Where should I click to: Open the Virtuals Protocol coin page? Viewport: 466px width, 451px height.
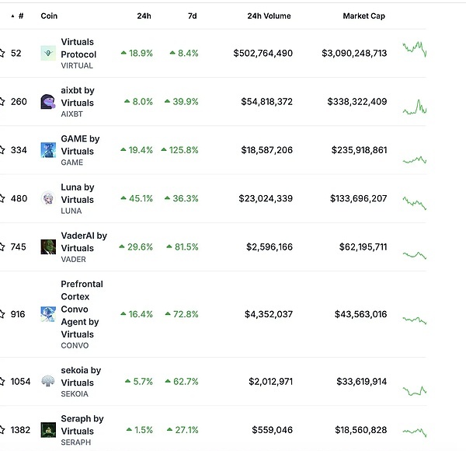coord(78,49)
